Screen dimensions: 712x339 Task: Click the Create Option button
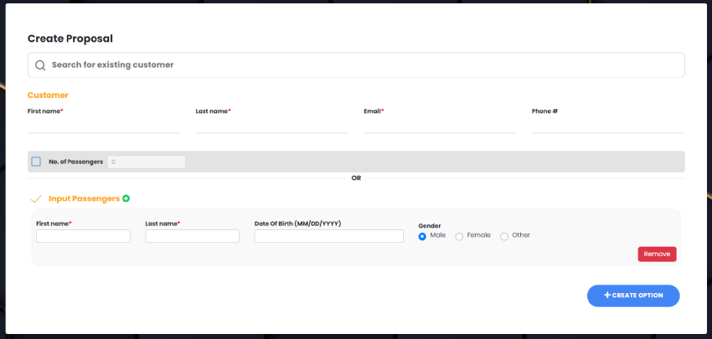tap(633, 295)
